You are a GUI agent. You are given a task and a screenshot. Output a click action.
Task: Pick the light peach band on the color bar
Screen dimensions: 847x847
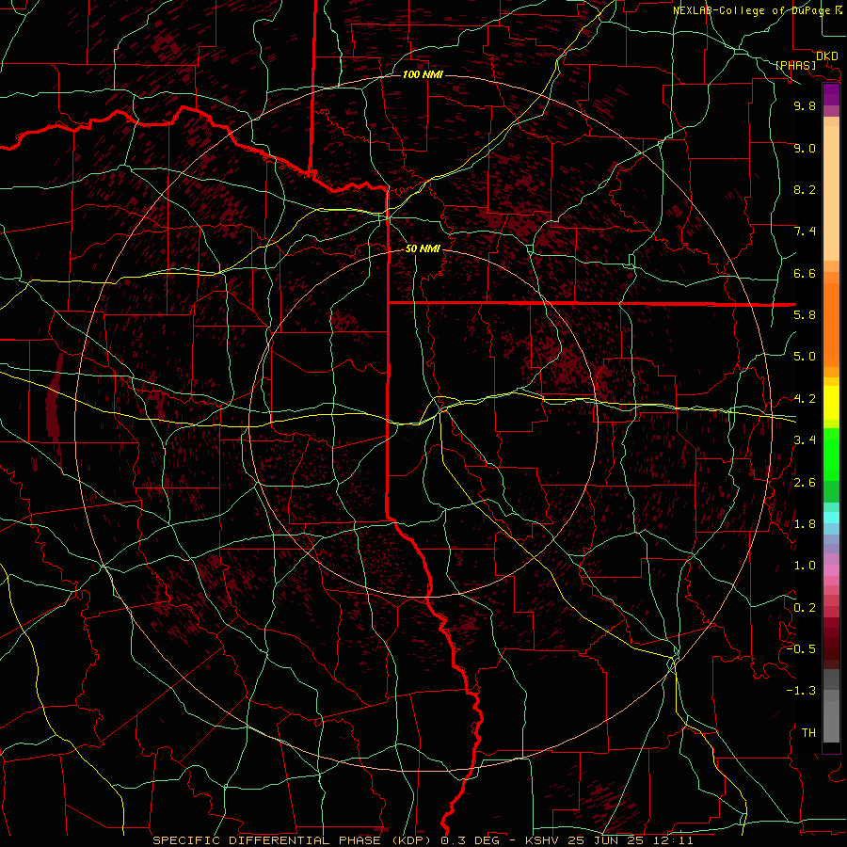tap(831, 195)
